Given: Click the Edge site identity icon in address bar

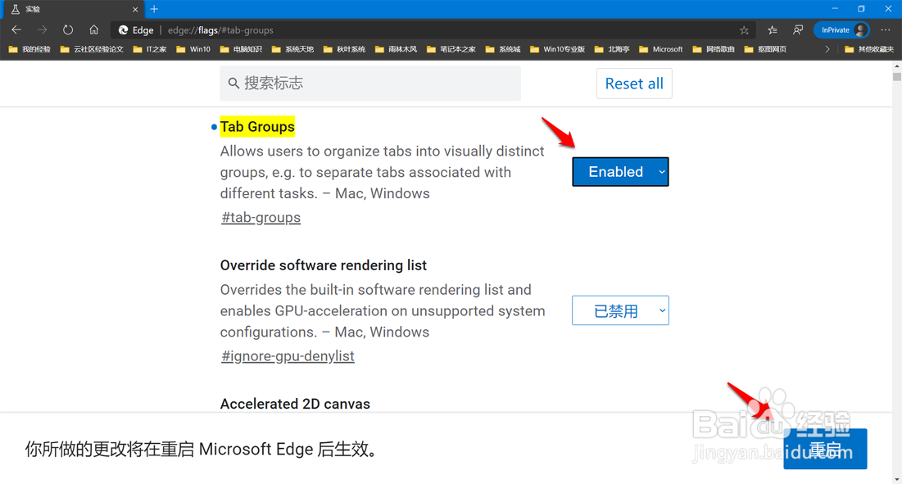Looking at the screenshot, I should 123,29.
